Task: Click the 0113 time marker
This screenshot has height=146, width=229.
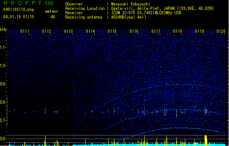Action: [68, 31]
